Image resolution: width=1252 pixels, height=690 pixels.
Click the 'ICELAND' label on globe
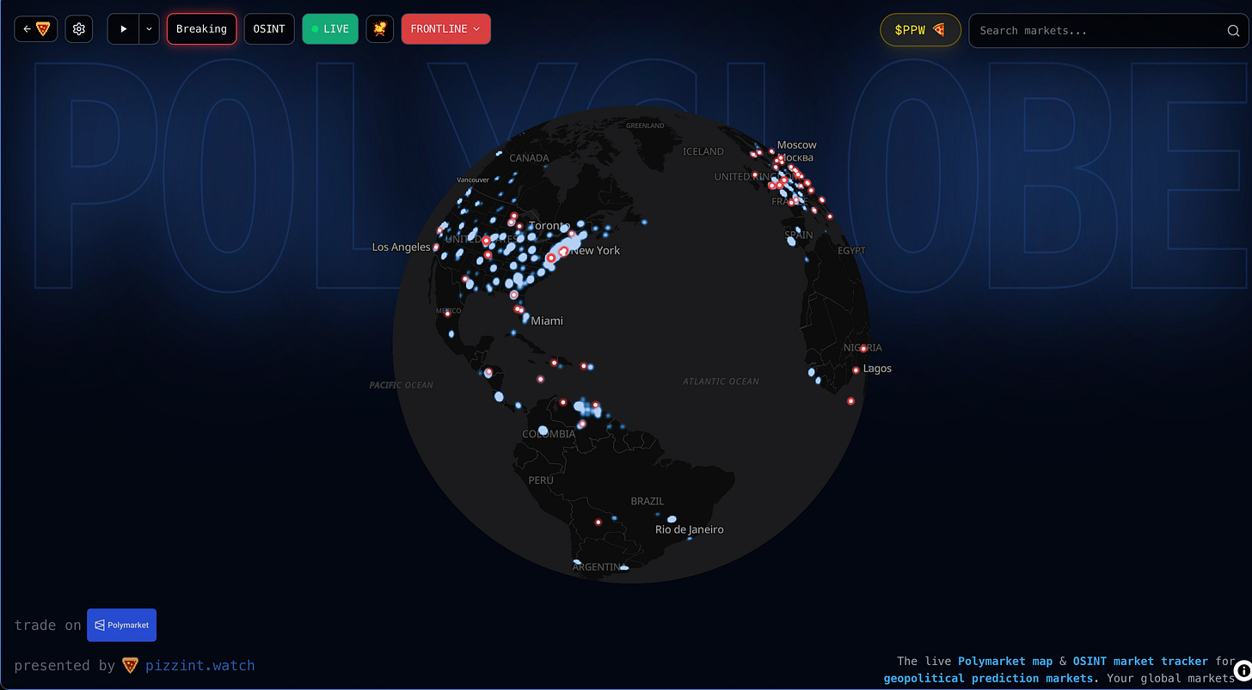coord(703,151)
